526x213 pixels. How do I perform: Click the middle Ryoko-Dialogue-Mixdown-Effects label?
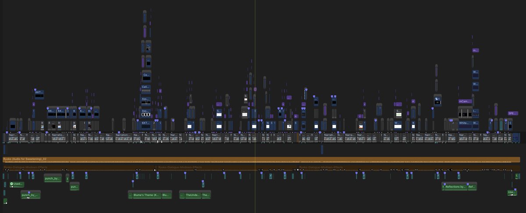(180, 167)
